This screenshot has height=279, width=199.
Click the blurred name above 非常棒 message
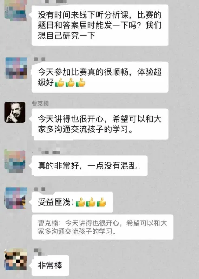click(x=38, y=251)
